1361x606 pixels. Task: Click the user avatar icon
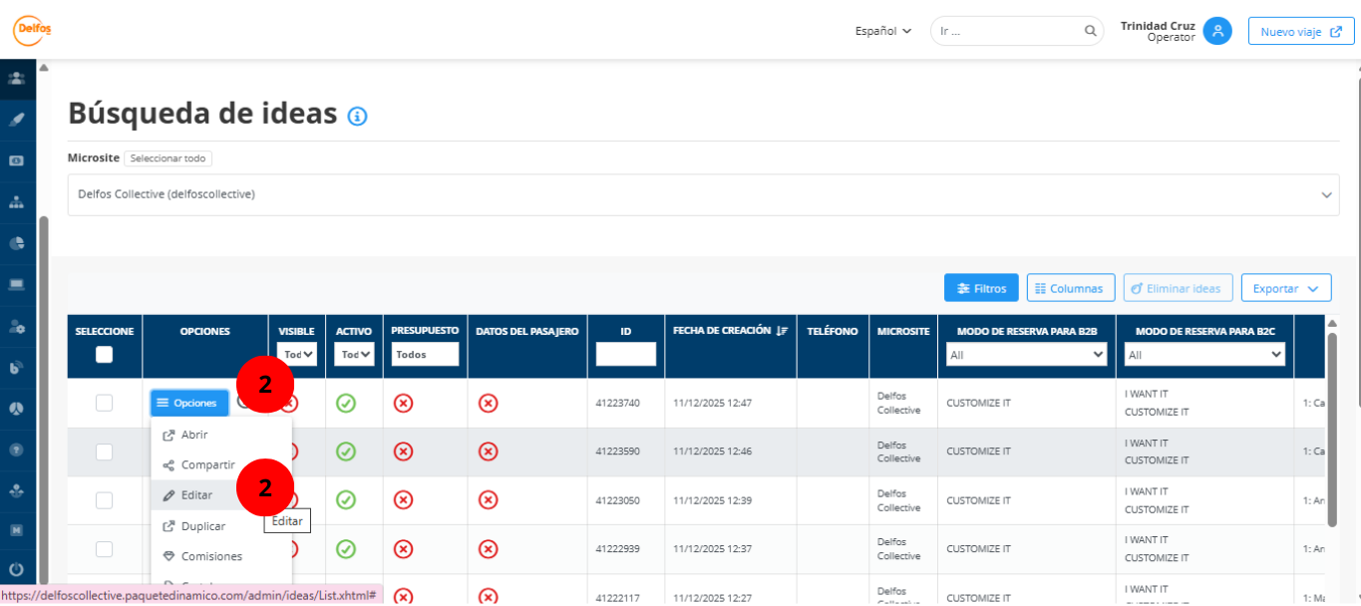(1216, 31)
